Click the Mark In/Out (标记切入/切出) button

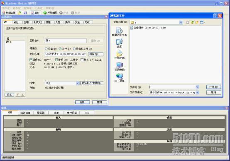[x=92, y=83]
